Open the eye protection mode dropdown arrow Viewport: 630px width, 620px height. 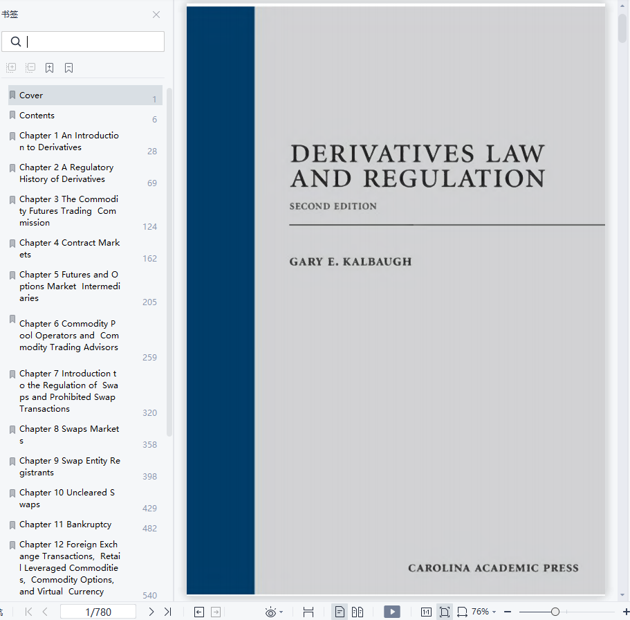(x=281, y=612)
